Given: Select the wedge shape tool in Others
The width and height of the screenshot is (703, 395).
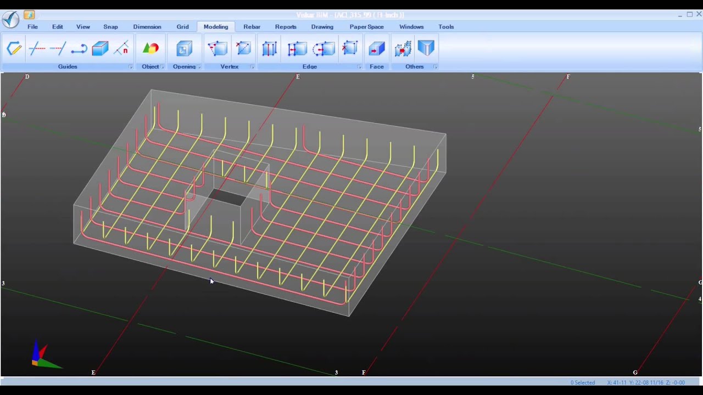Looking at the screenshot, I should click(426, 49).
